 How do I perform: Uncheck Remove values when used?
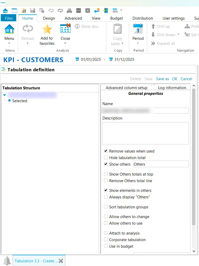click(106, 151)
